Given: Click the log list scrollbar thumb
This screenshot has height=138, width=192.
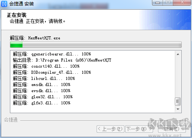Looking at the screenshot, I should 178,101.
